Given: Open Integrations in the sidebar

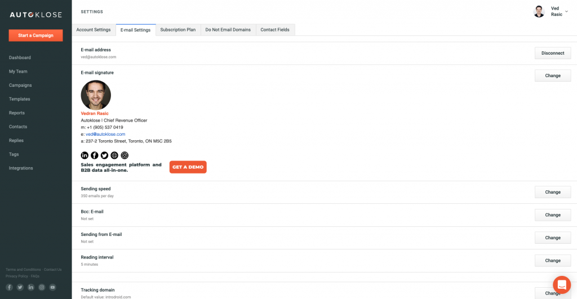Looking at the screenshot, I should coord(21,168).
